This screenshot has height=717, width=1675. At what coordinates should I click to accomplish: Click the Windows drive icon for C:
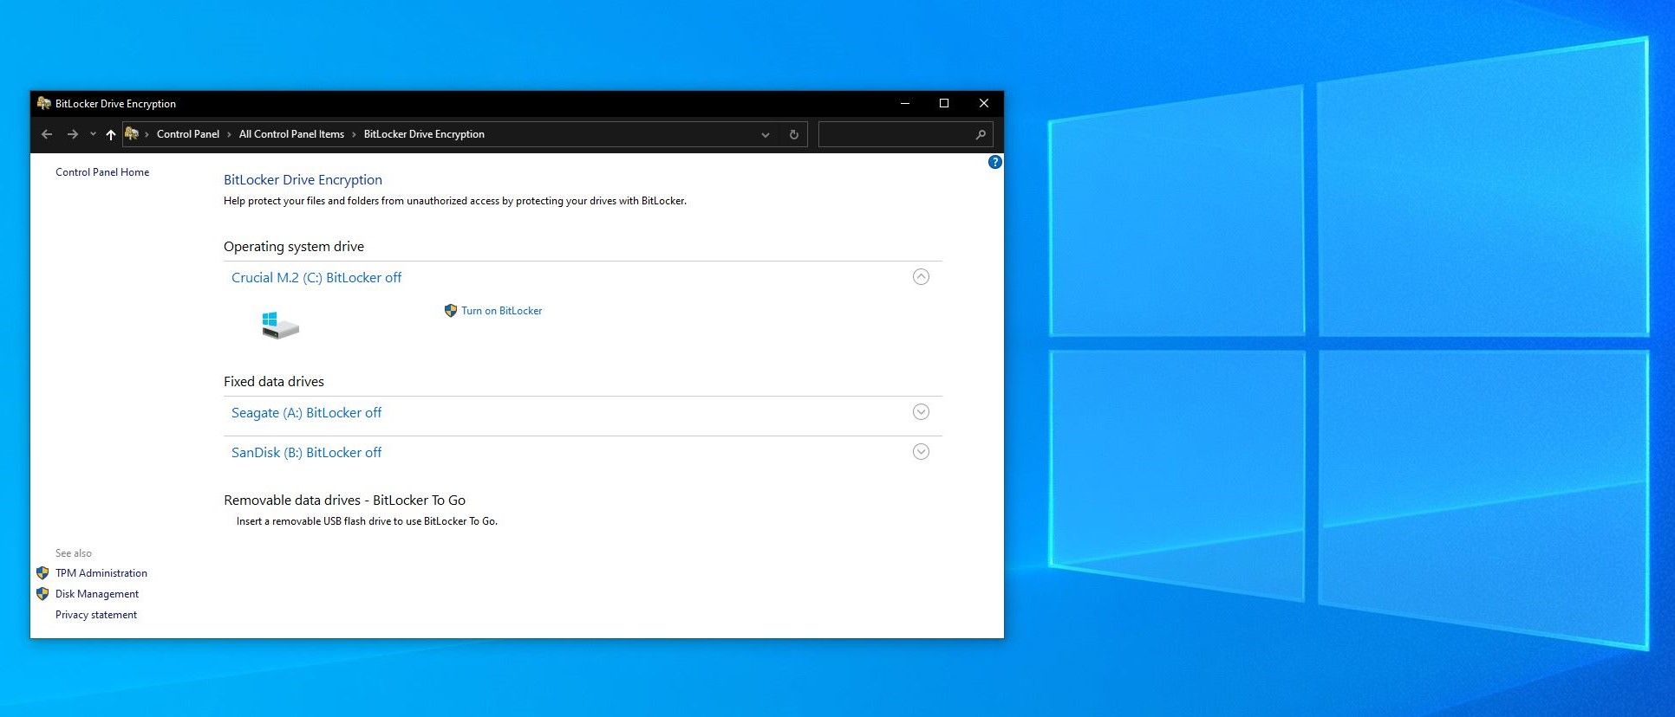click(x=280, y=326)
